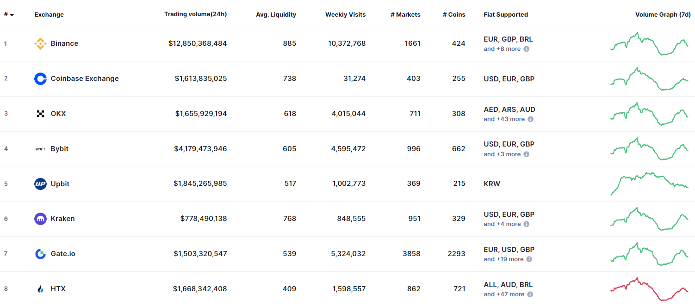Open the Upbit exchange link
695x306 pixels.
[60, 184]
